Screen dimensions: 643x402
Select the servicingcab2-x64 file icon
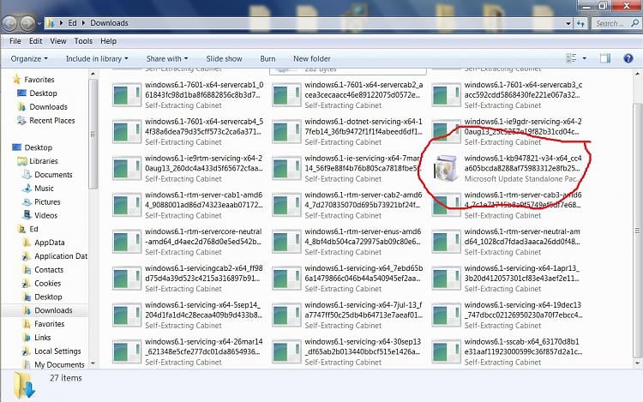click(x=127, y=279)
